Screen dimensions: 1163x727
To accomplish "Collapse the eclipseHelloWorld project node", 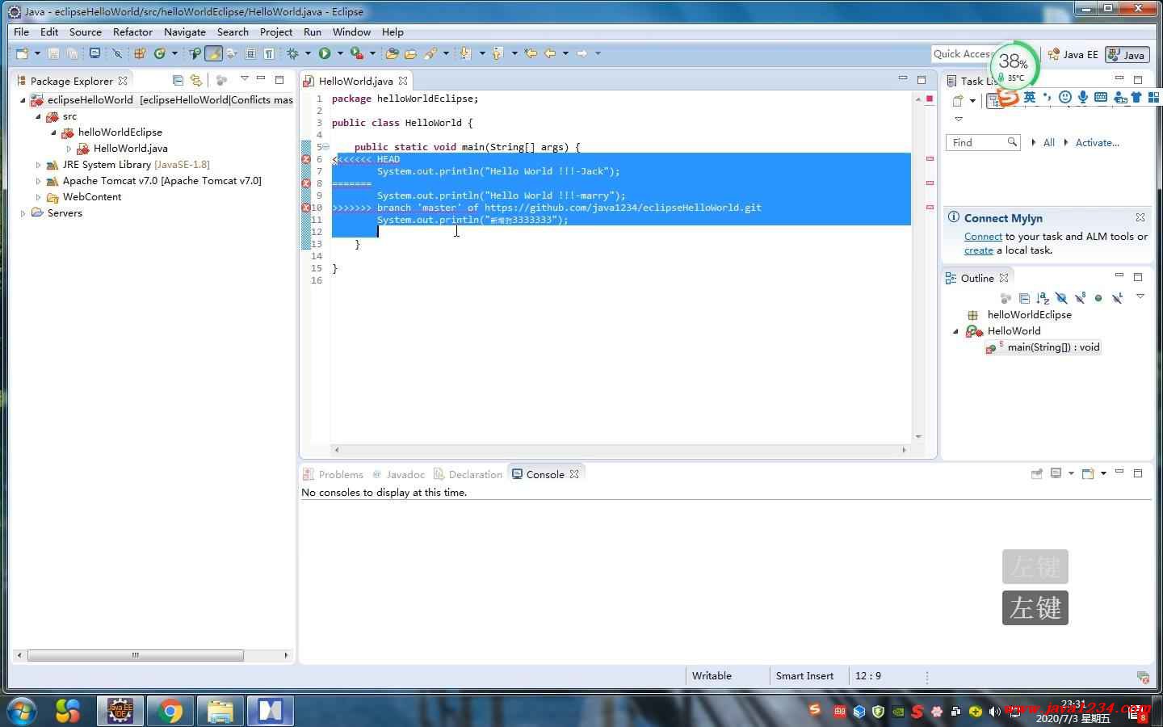I will coord(23,100).
